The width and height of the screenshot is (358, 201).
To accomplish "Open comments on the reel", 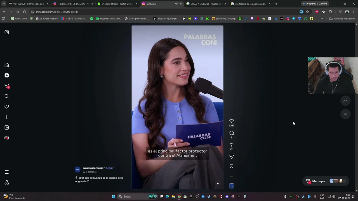I will [232, 133].
